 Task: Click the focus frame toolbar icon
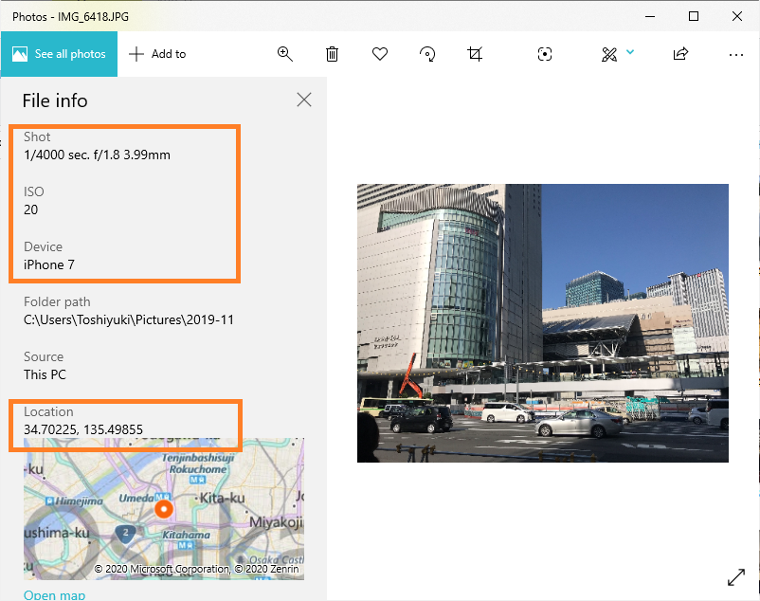click(545, 54)
